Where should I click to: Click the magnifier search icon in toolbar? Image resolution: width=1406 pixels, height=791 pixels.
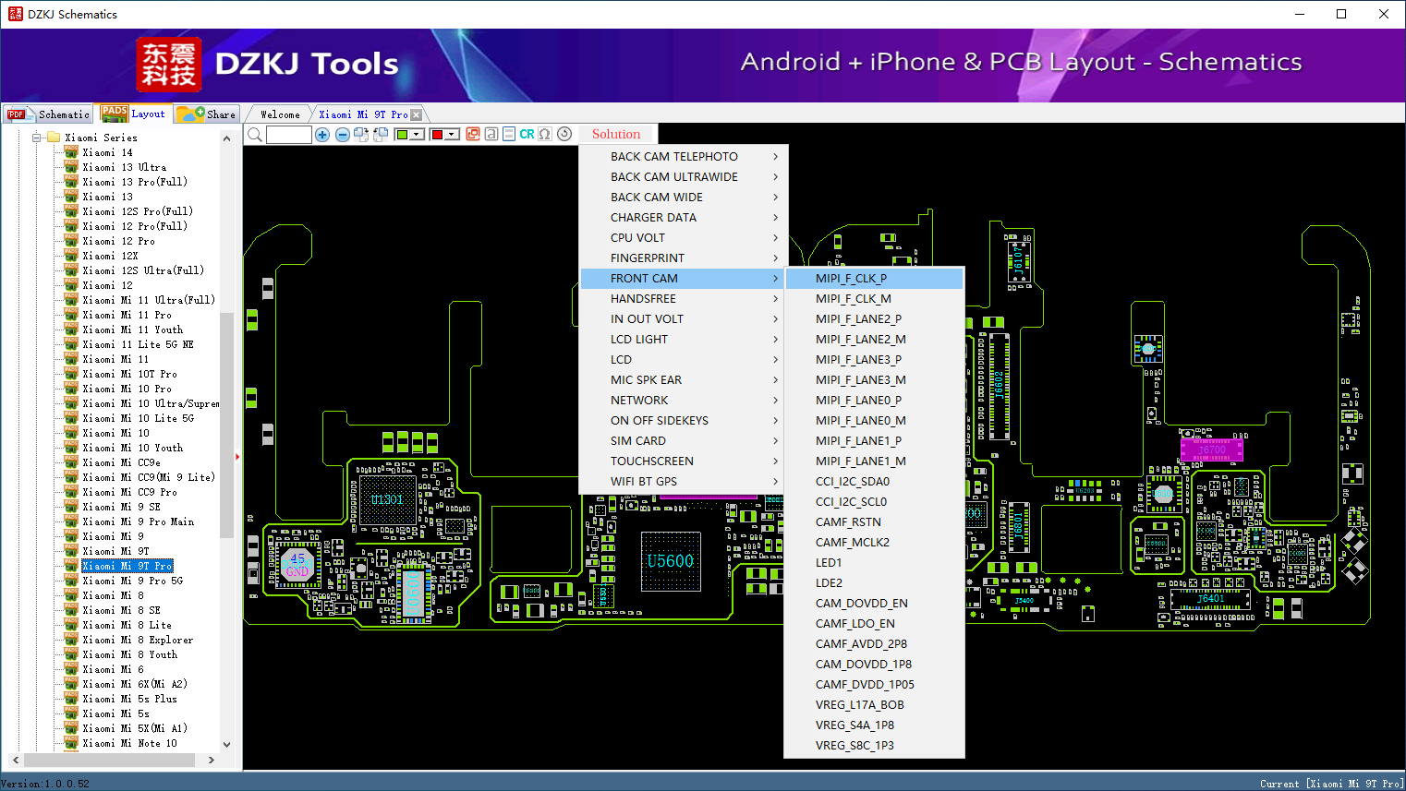pos(255,135)
